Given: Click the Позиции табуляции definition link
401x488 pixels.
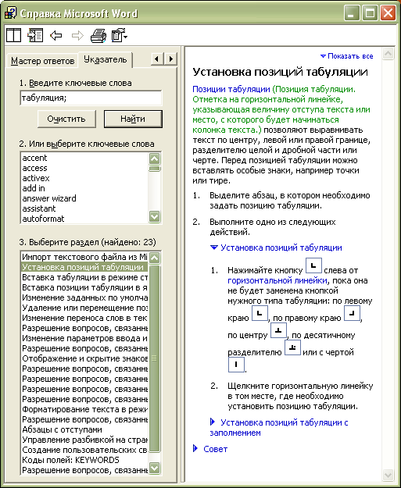Looking at the screenshot, I should pyautogui.click(x=231, y=89).
